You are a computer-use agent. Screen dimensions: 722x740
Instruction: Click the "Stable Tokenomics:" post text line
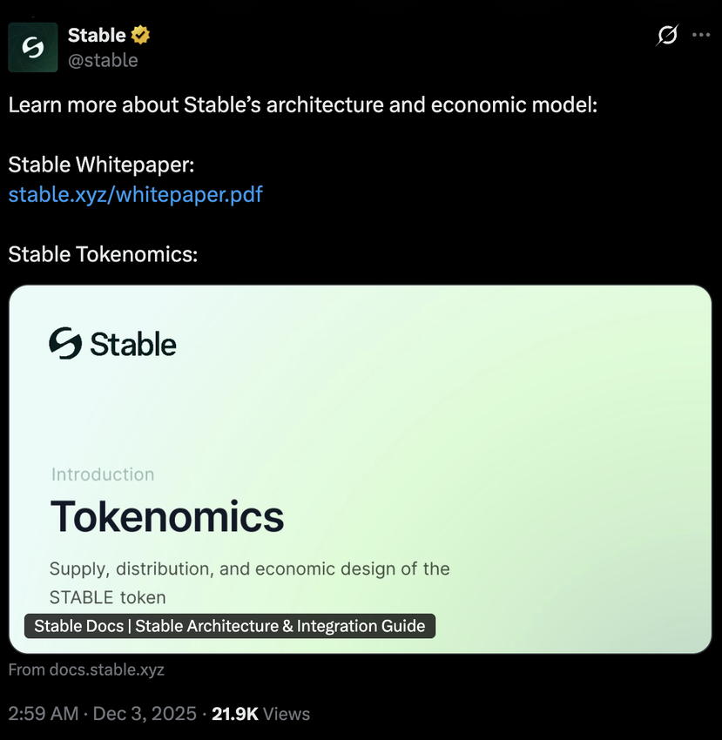coord(103,255)
